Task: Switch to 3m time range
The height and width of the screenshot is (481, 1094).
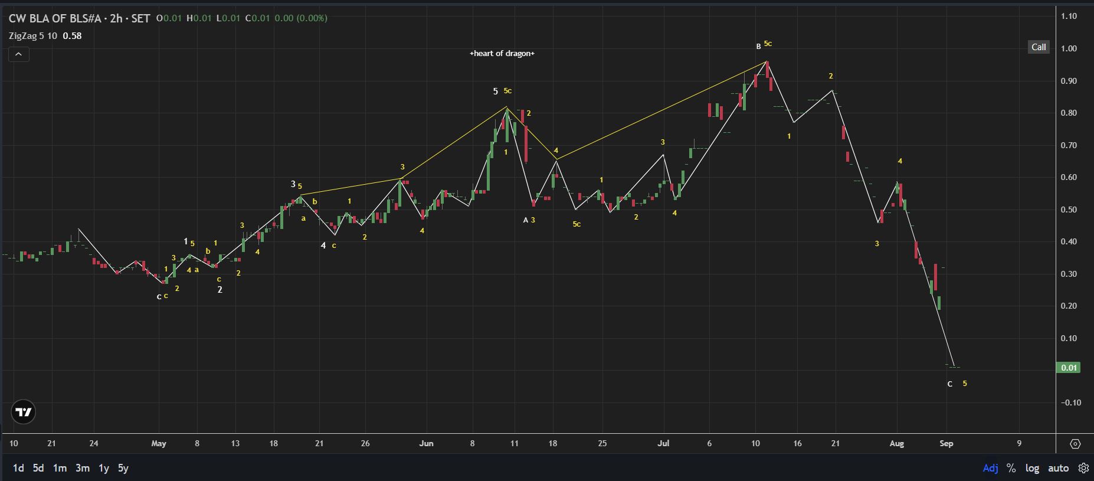Action: pyautogui.click(x=83, y=468)
